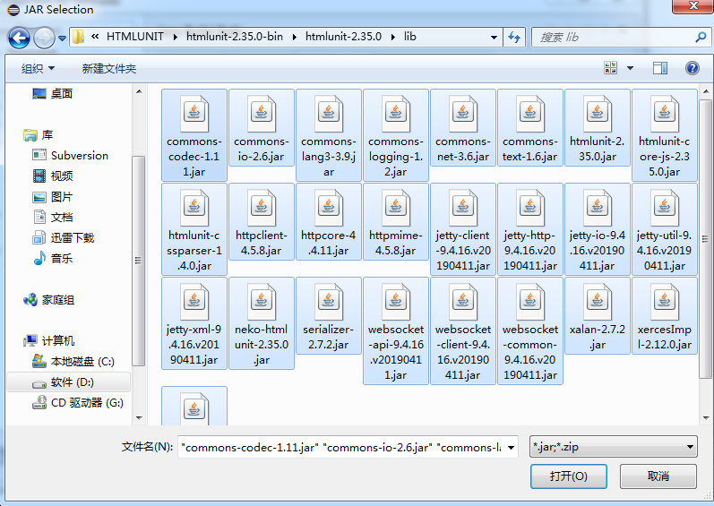Select serializer-2.7.2.jar file
Image resolution: width=714 pixels, height=506 pixels.
click(329, 316)
